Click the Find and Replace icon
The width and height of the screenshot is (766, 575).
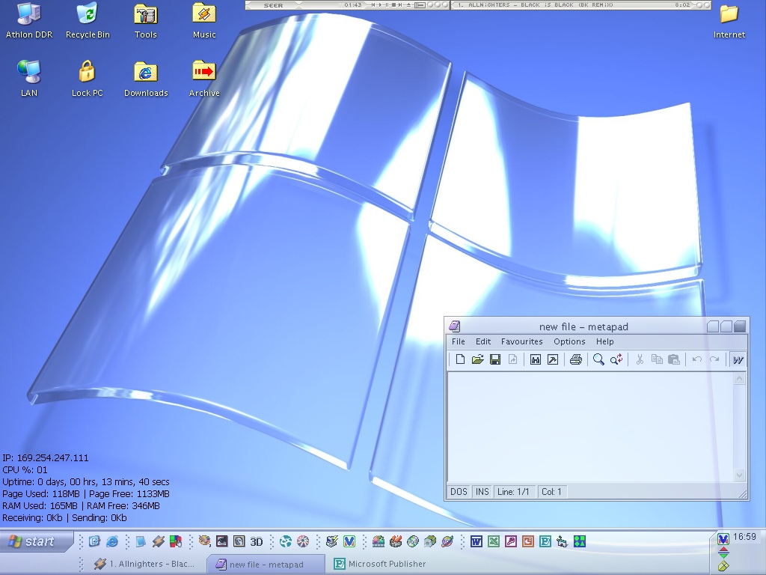(x=616, y=360)
